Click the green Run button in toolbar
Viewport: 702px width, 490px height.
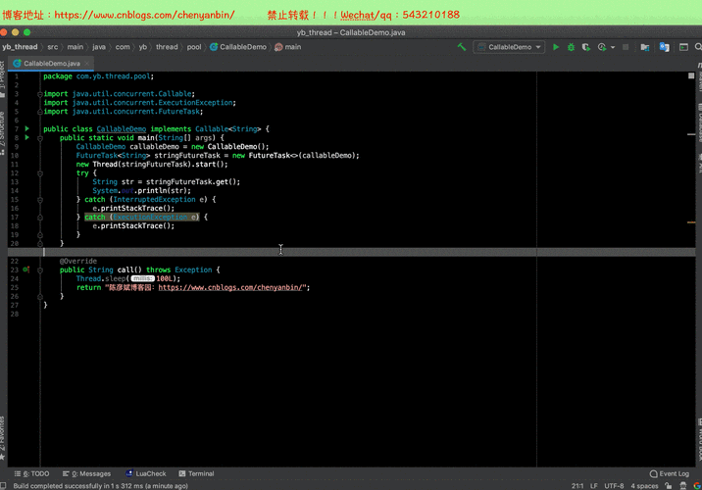(556, 47)
